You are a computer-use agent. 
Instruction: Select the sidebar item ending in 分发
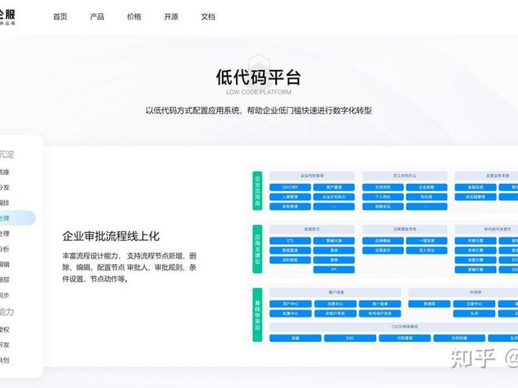[x=5, y=188]
